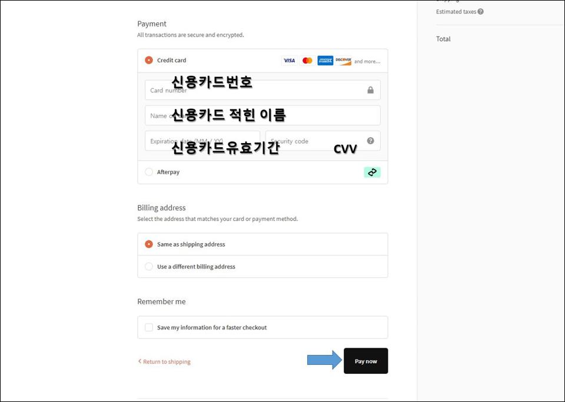This screenshot has width=565, height=402.
Task: Click the Visa card logo
Action: pyautogui.click(x=290, y=61)
